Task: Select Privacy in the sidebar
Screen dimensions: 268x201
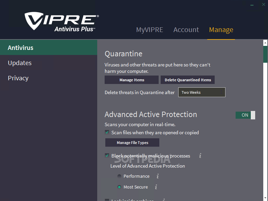Action: 49,78
